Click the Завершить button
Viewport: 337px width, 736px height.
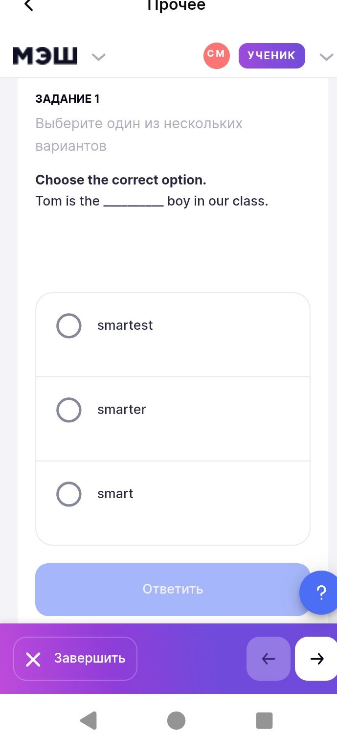click(x=75, y=659)
